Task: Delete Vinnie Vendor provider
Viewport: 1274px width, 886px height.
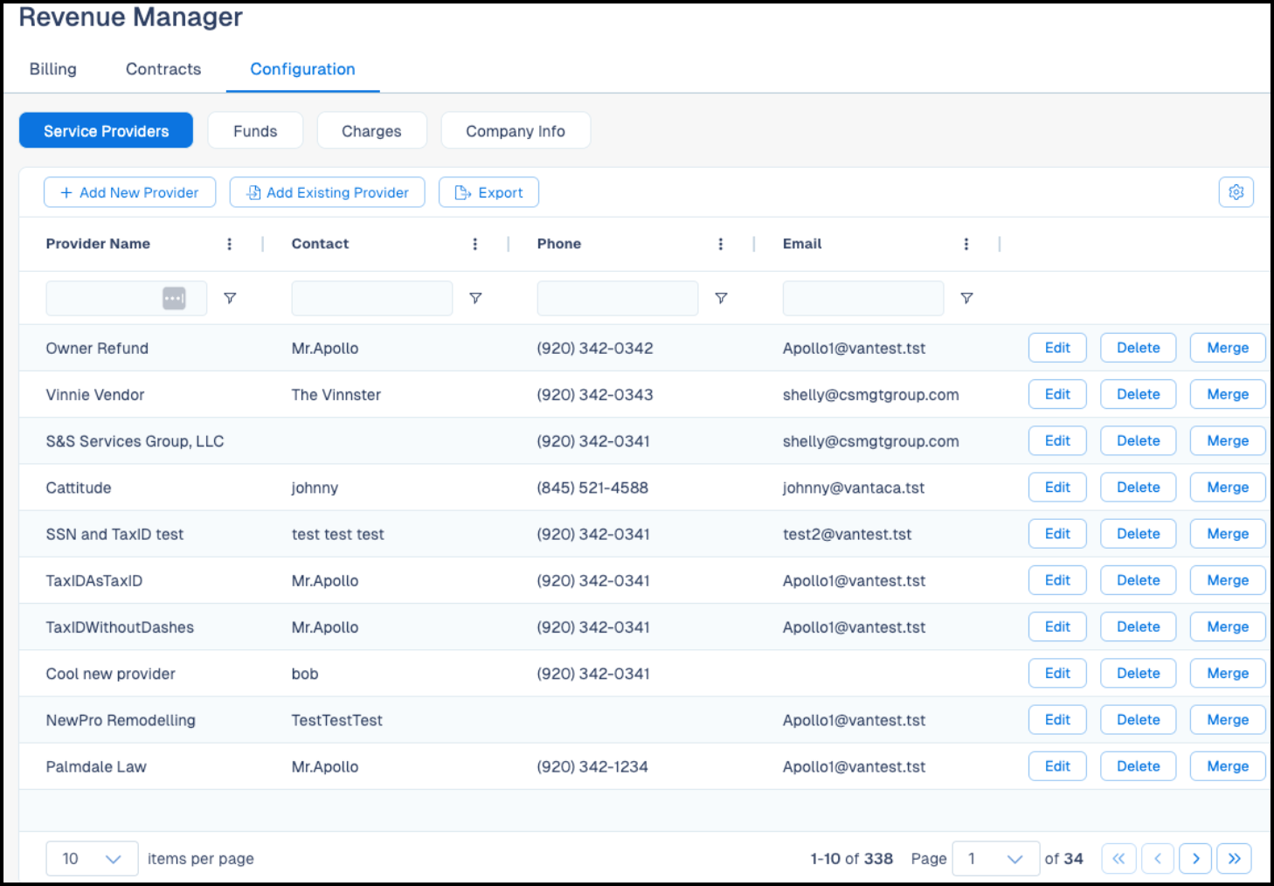Action: point(1138,394)
